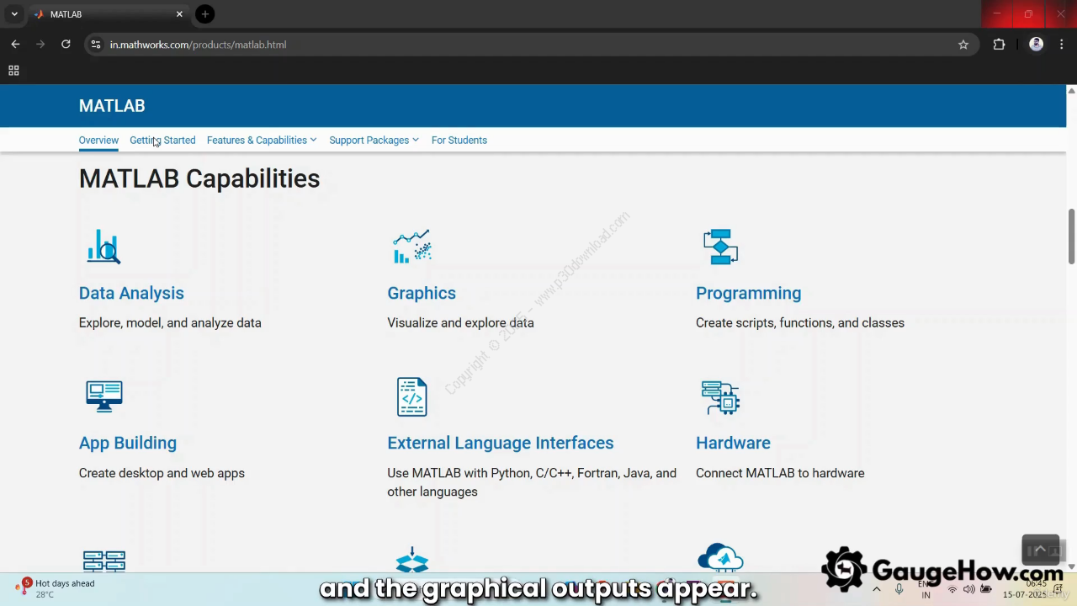Viewport: 1077px width, 606px height.
Task: Open tab search dropdown arrow
Action: tap(14, 14)
